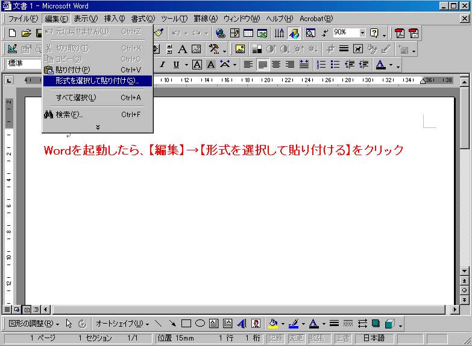
Task: Click the Text Wrapping dog icon
Action: 358,49
